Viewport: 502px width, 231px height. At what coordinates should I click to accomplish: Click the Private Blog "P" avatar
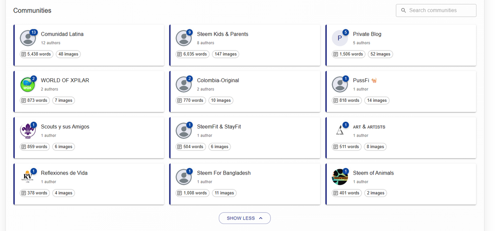(x=340, y=38)
